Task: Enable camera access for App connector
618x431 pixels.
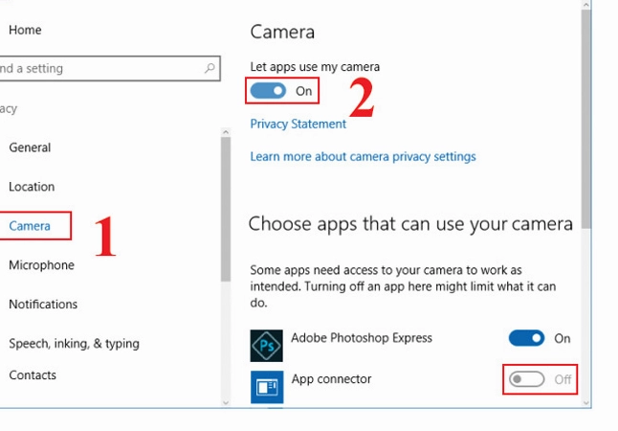Action: 526,379
